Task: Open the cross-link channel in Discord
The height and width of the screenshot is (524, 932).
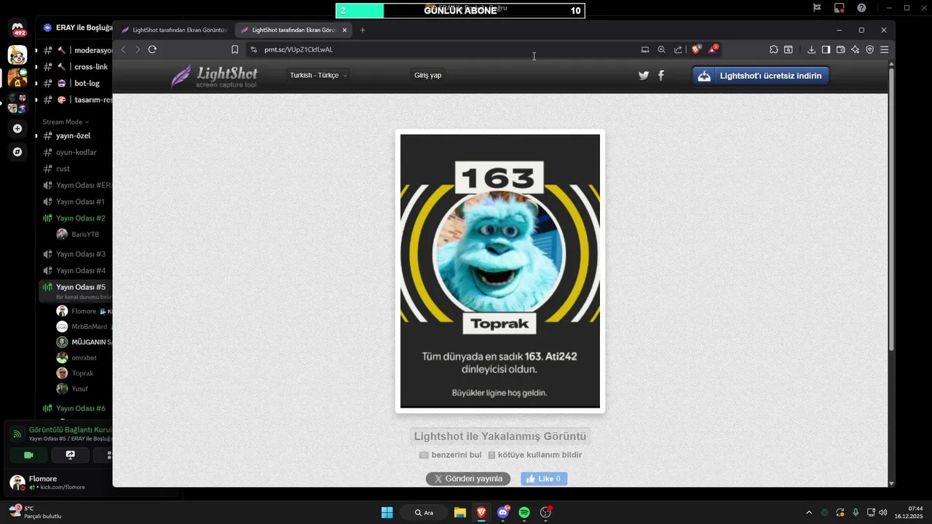Action: (x=76, y=67)
